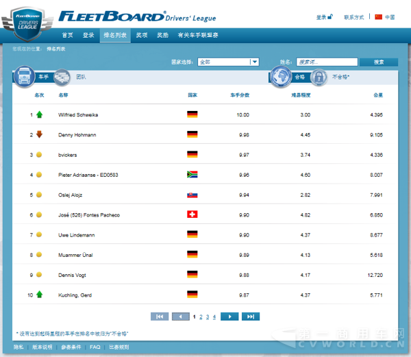Image resolution: width=411 pixels, height=357 pixels.
Task: Click driver name Dennis Vogt
Action: 72,275
